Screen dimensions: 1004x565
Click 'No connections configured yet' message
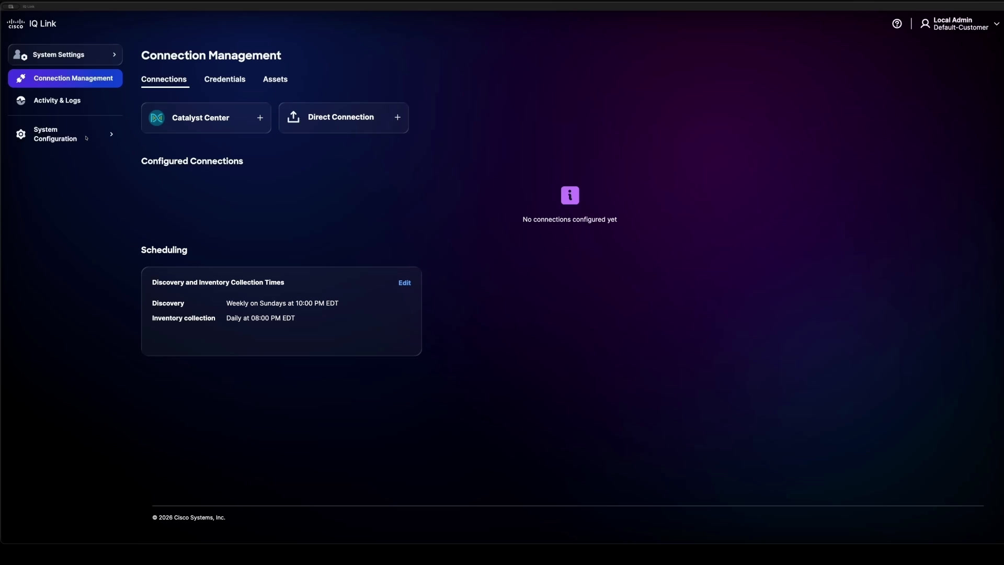pos(569,220)
